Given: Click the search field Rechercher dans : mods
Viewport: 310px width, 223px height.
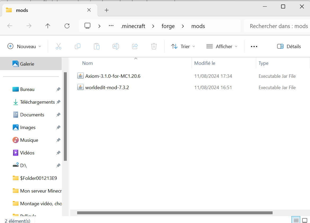Looking at the screenshot, I should (277, 26).
